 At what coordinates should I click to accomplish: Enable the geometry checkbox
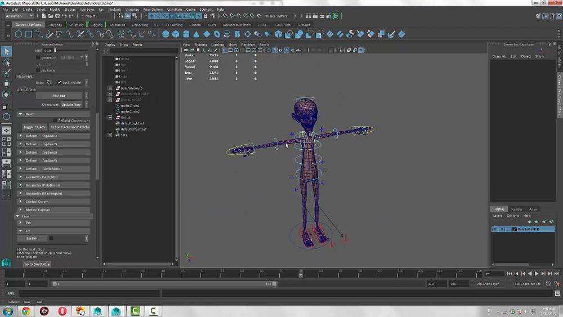point(38,57)
